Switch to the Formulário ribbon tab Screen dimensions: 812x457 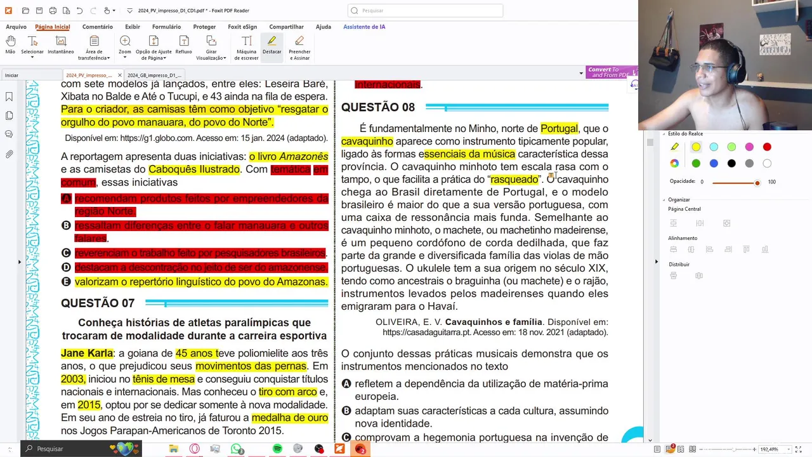tap(166, 27)
